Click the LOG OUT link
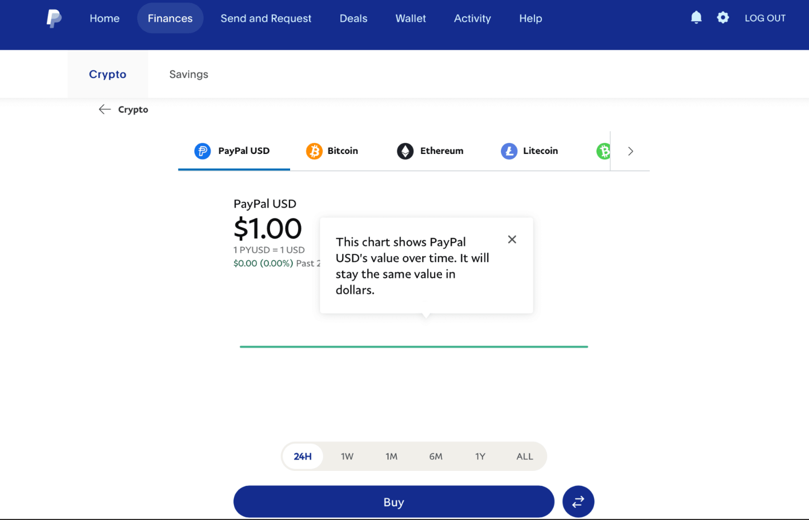 tap(765, 18)
